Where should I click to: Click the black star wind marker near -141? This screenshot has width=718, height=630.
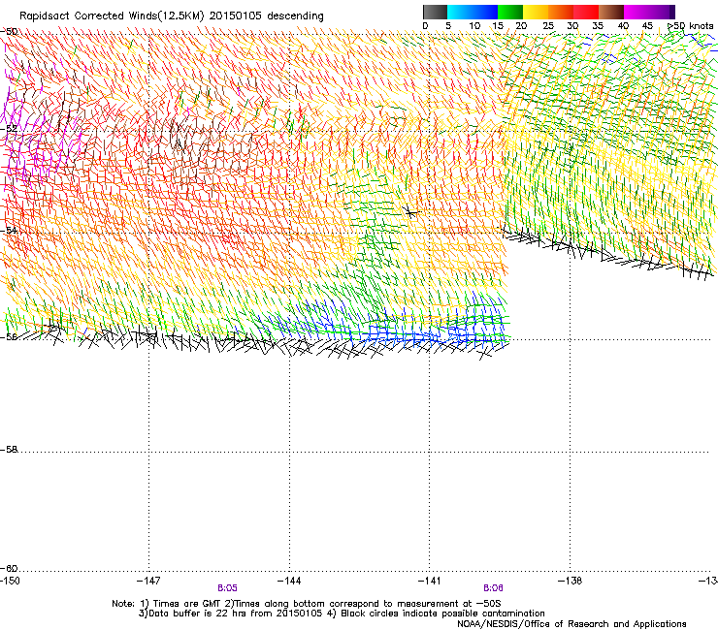point(410,212)
